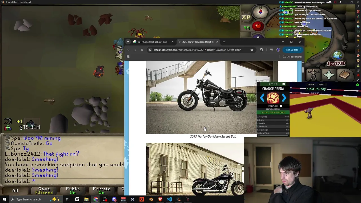Click 'Spe: Woo 90 mining' chat line
The image size is (361, 203).
point(33,138)
